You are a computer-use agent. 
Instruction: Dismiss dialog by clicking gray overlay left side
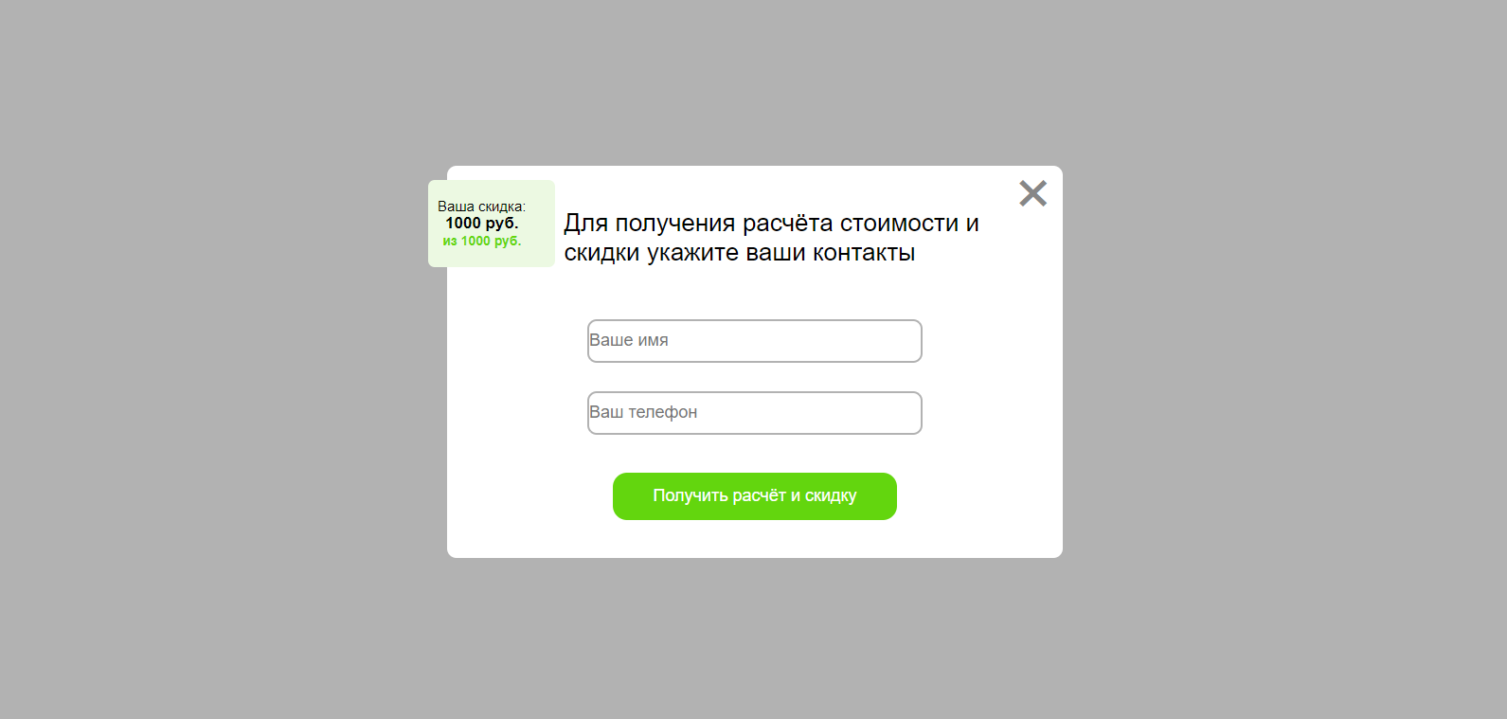click(x=218, y=360)
